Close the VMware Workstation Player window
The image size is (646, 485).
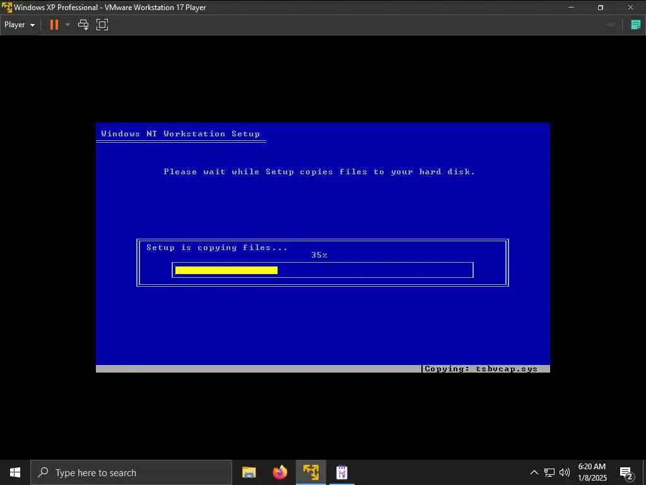(630, 8)
